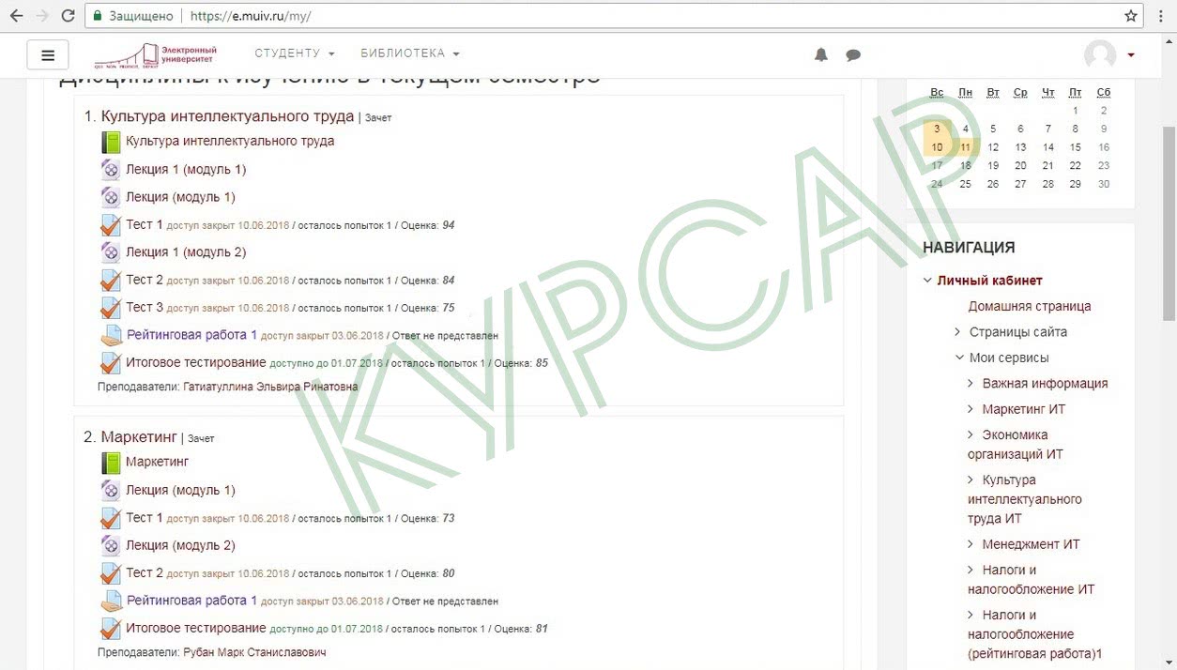Viewport: 1177px width, 670px height.
Task: Click the hamburger menu button
Action: click(48, 55)
